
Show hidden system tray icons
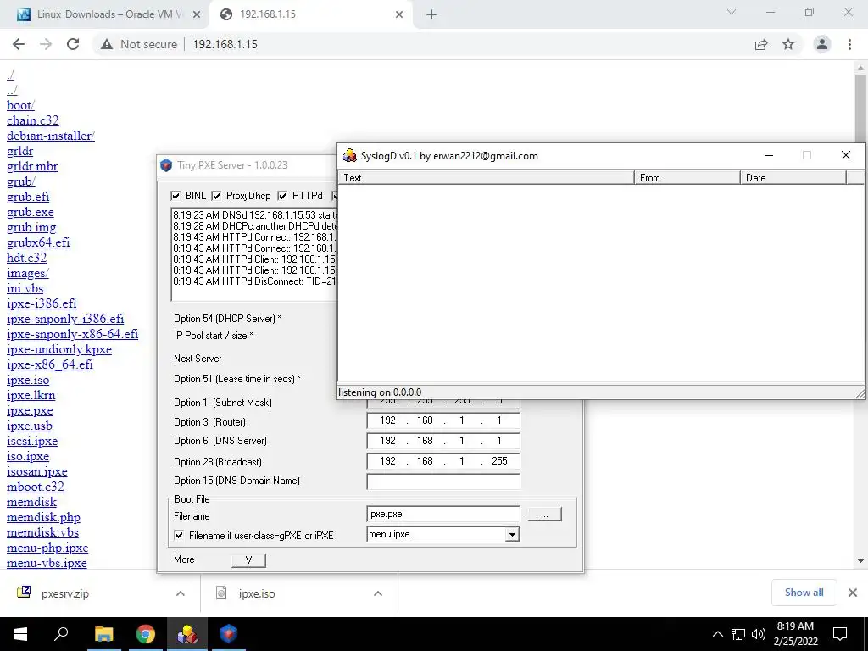click(x=717, y=634)
